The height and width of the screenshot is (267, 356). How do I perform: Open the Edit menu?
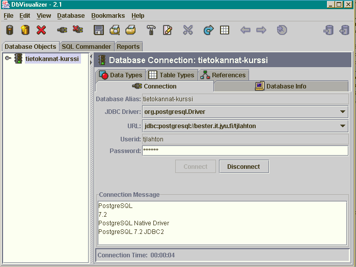click(25, 16)
